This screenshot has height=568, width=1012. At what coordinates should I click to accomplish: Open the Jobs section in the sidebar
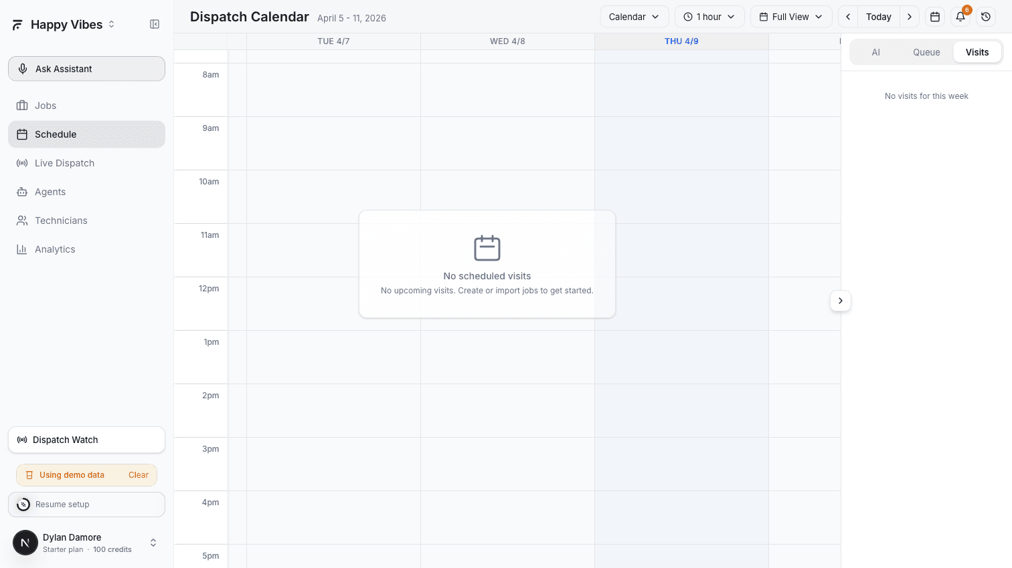[x=45, y=106]
